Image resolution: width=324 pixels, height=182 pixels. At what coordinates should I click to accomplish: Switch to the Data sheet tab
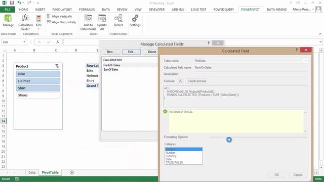tap(32, 172)
